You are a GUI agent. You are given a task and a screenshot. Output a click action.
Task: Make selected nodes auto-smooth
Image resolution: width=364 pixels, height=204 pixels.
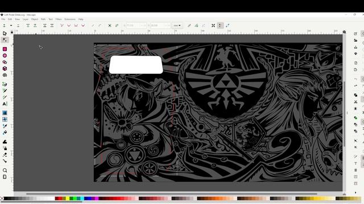tap(83, 25)
